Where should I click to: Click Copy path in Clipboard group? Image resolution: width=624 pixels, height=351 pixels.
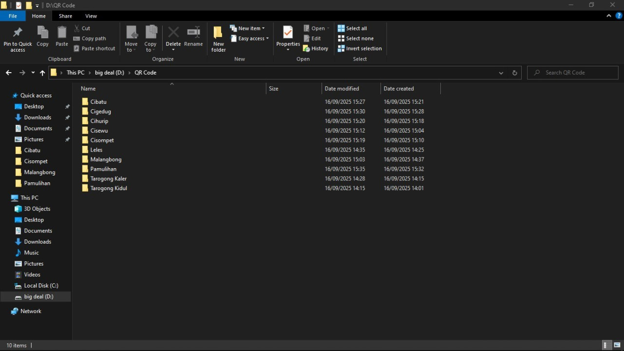pos(90,39)
